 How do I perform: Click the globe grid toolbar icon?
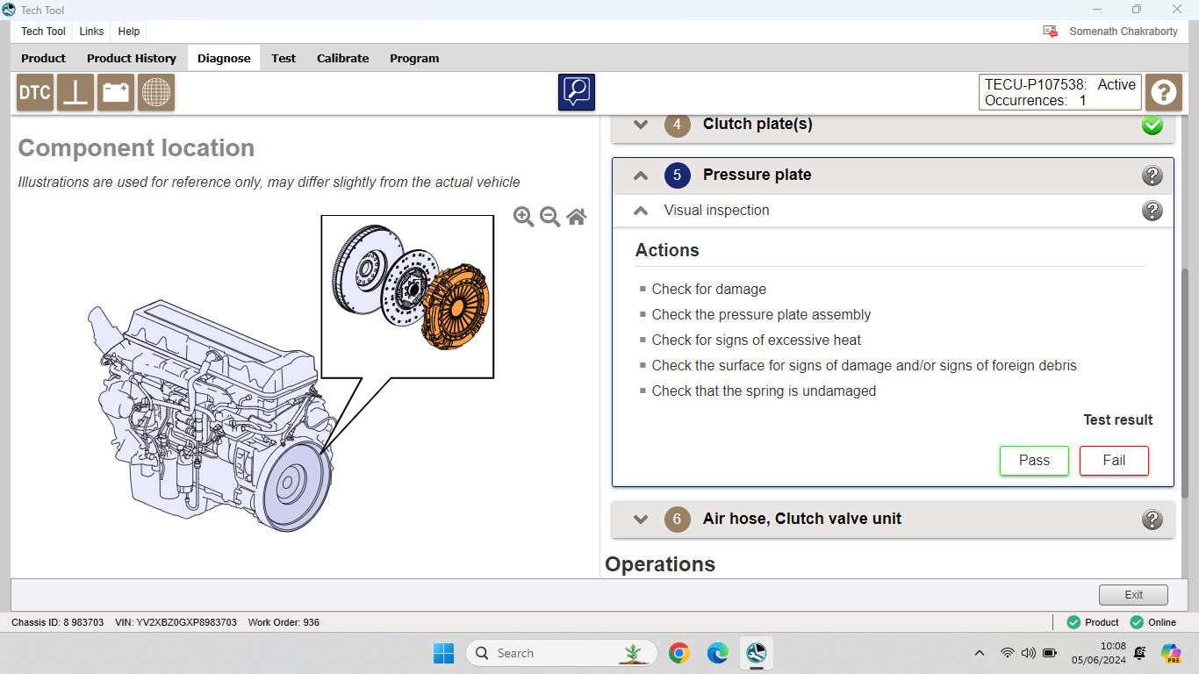[x=156, y=92]
